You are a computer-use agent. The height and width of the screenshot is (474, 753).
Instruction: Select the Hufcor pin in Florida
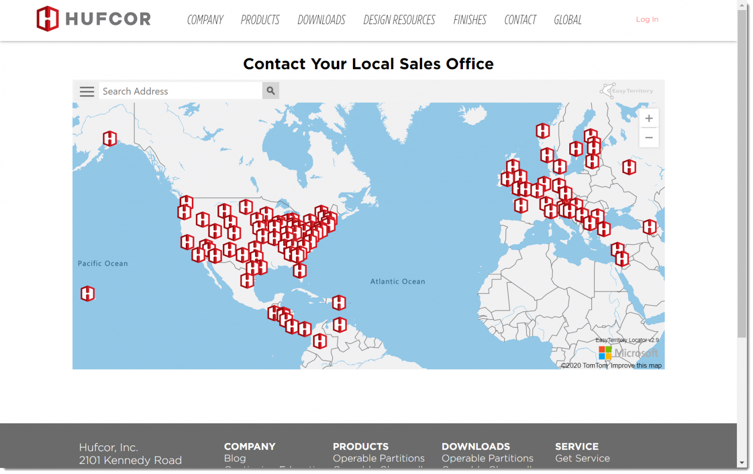tap(300, 271)
